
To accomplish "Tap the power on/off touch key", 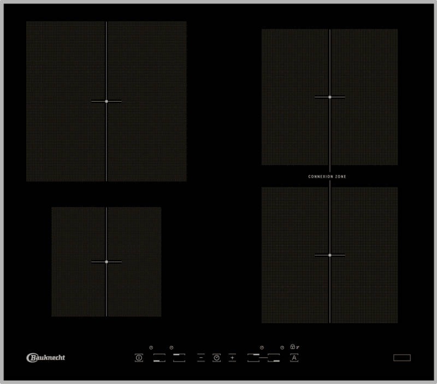I will pyautogui.click(x=139, y=358).
